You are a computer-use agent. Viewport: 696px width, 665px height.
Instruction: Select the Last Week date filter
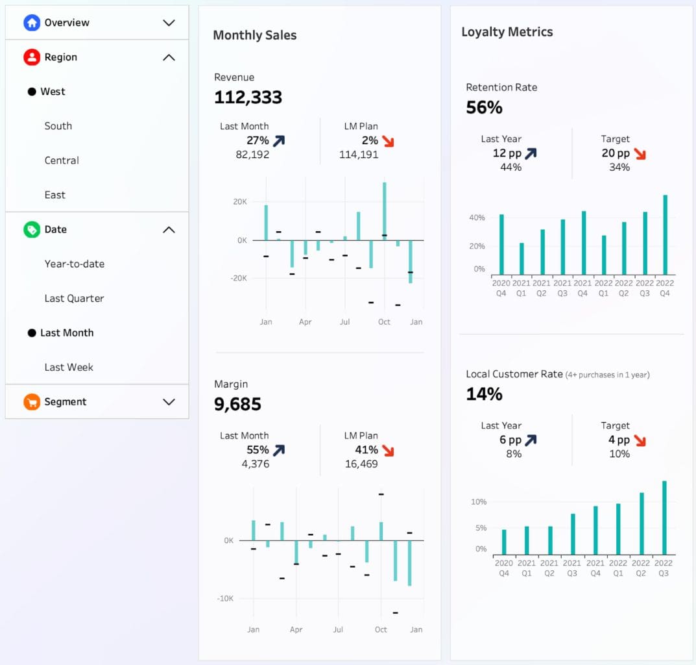69,367
